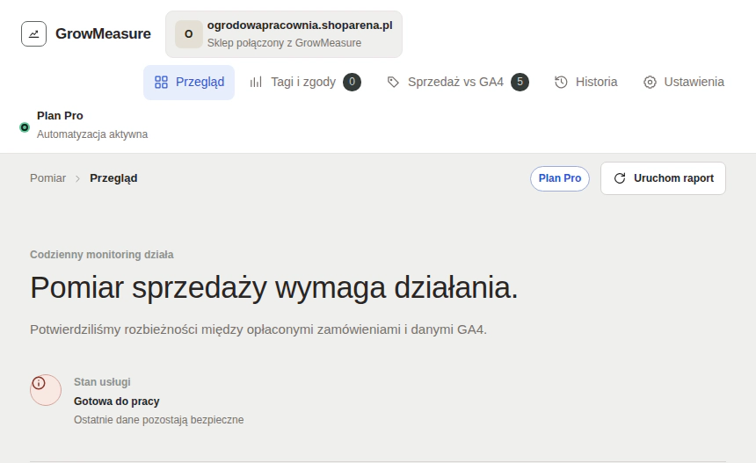Click the Plan Pro pill badge
The image size is (756, 463).
pos(560,178)
